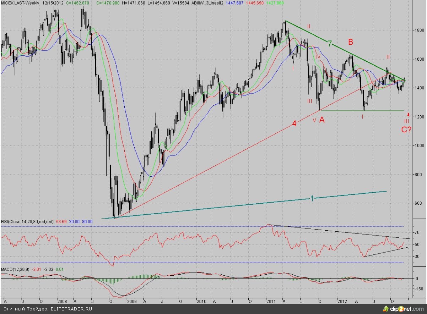Click the red wave B label
The height and width of the screenshot is (314, 427).
350,42
